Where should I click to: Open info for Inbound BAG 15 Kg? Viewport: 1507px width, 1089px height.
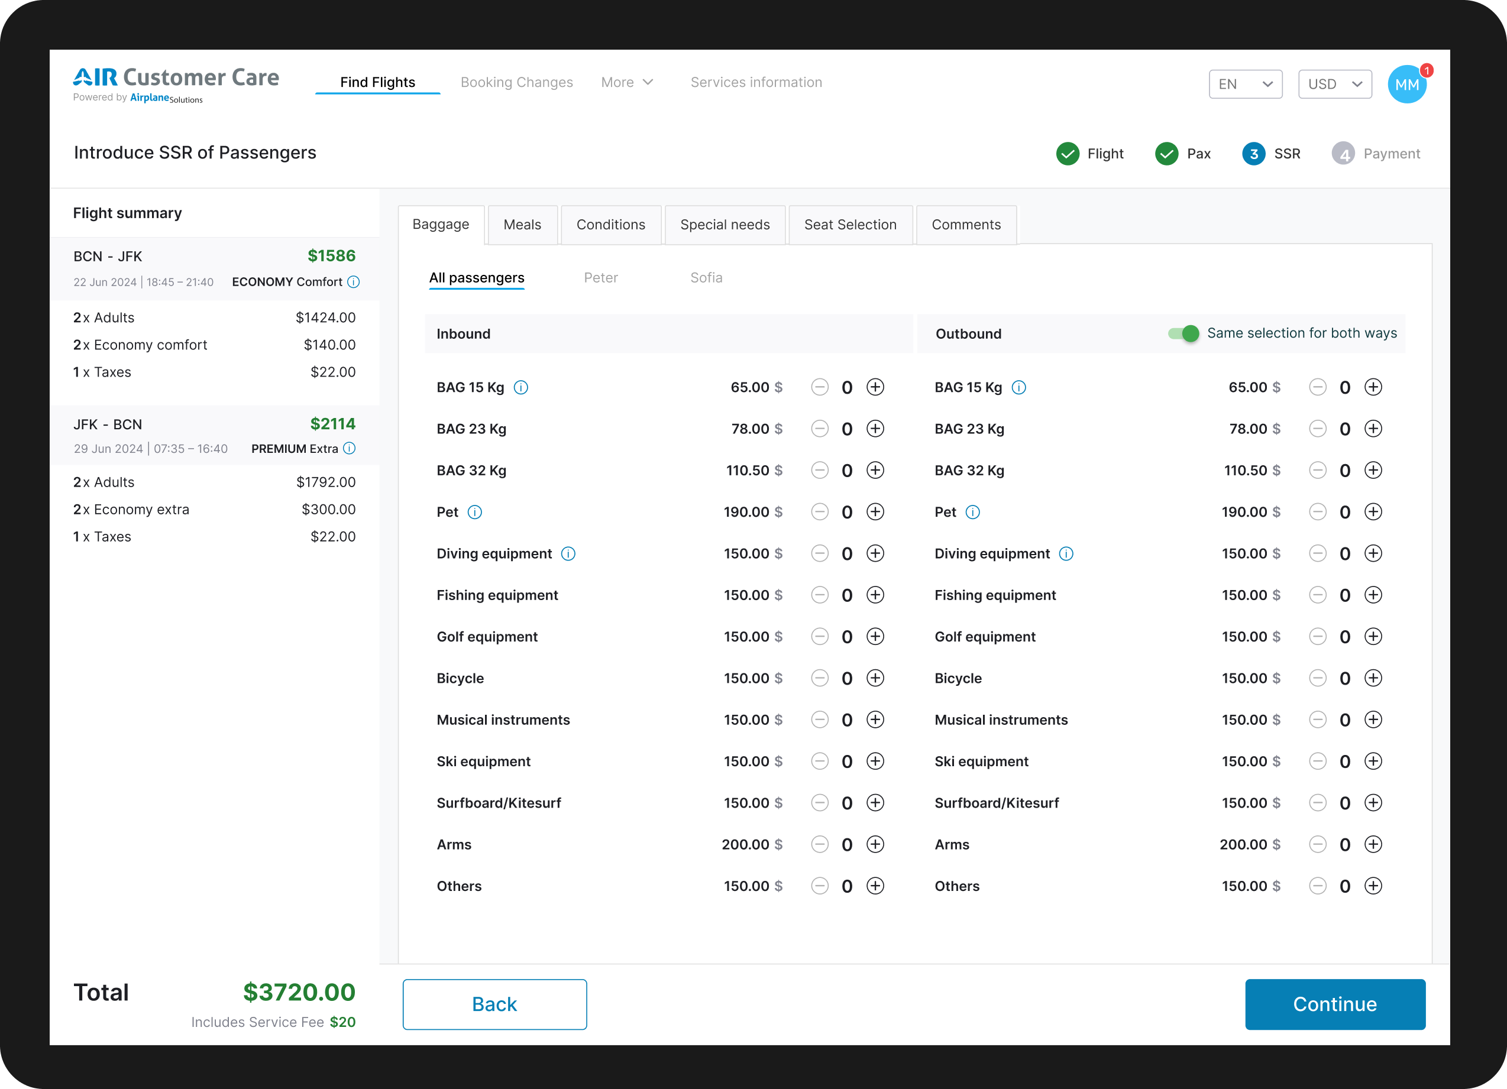coord(521,388)
